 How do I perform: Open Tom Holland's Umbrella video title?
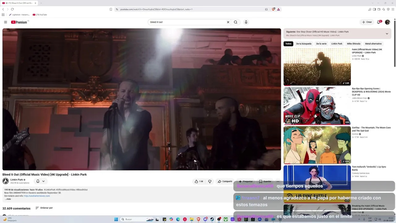(369, 168)
